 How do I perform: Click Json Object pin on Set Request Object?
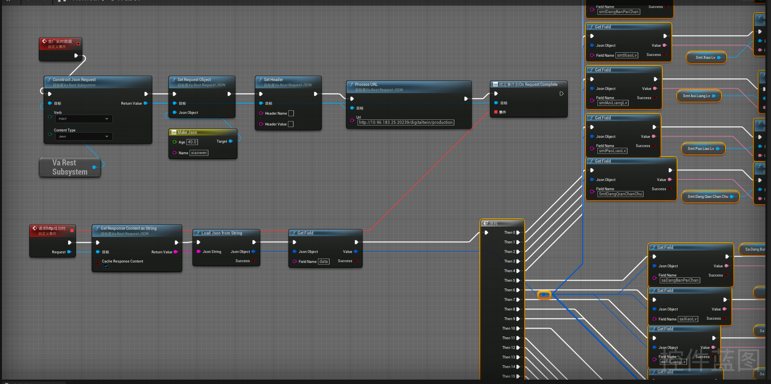click(x=175, y=113)
